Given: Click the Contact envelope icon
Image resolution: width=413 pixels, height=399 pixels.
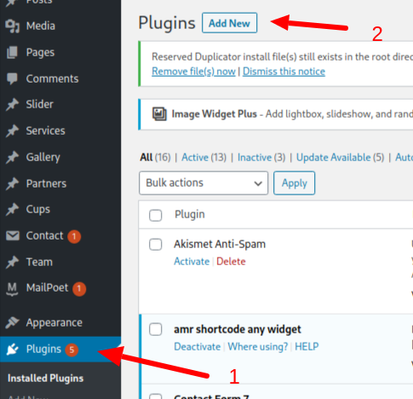Looking at the screenshot, I should [x=13, y=235].
